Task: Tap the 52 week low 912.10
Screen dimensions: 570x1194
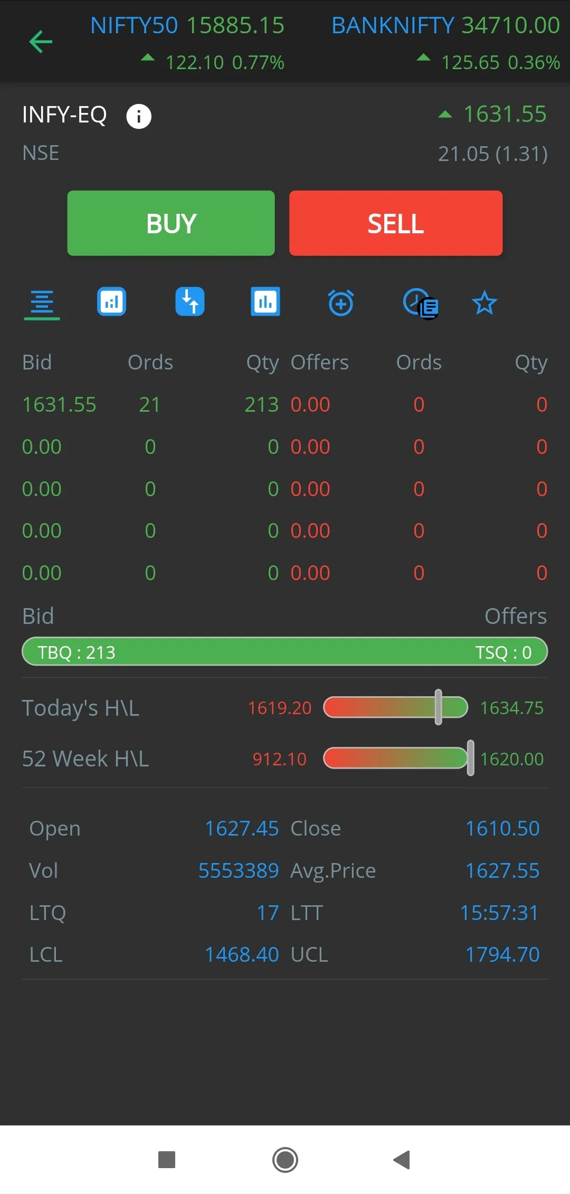Action: [280, 759]
